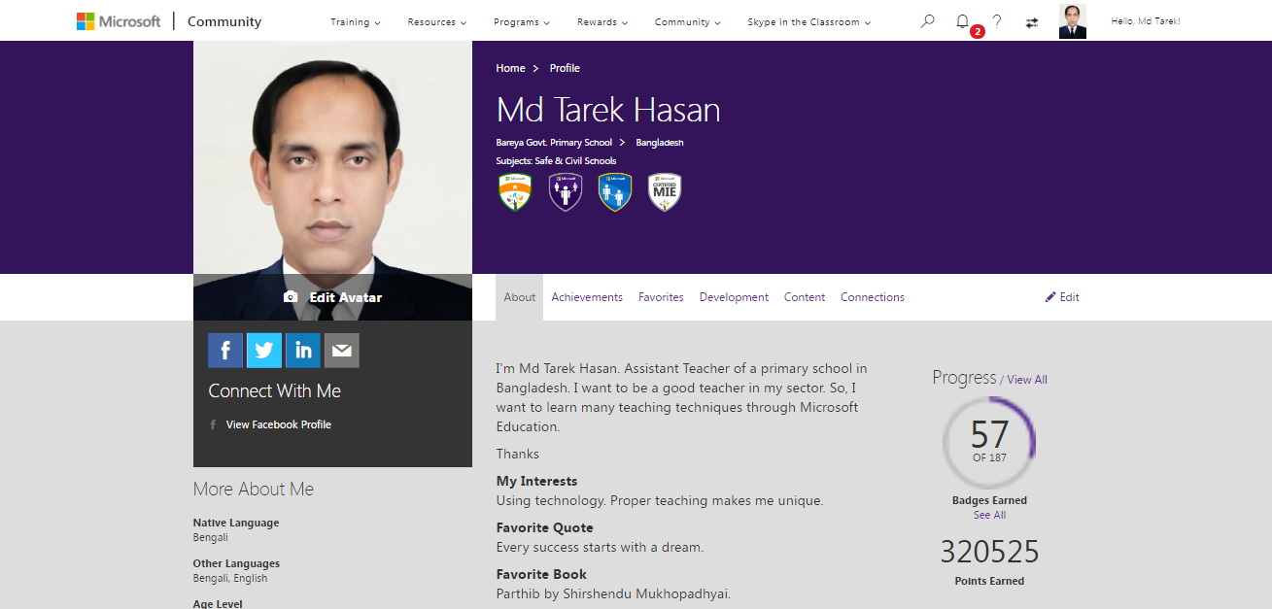Click Edit Avatar on profile photo
Screen dimensions: 1272x609
[x=332, y=297]
